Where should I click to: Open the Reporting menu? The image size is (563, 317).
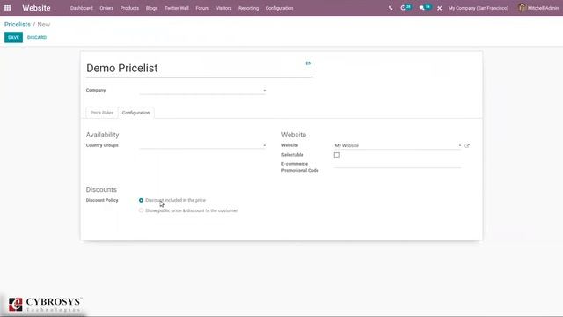(x=248, y=8)
